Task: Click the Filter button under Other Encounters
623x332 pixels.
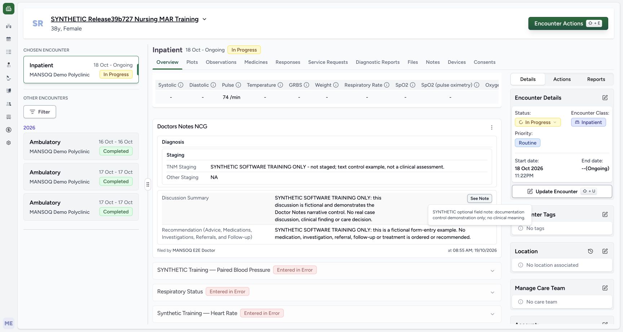Action: click(x=40, y=112)
